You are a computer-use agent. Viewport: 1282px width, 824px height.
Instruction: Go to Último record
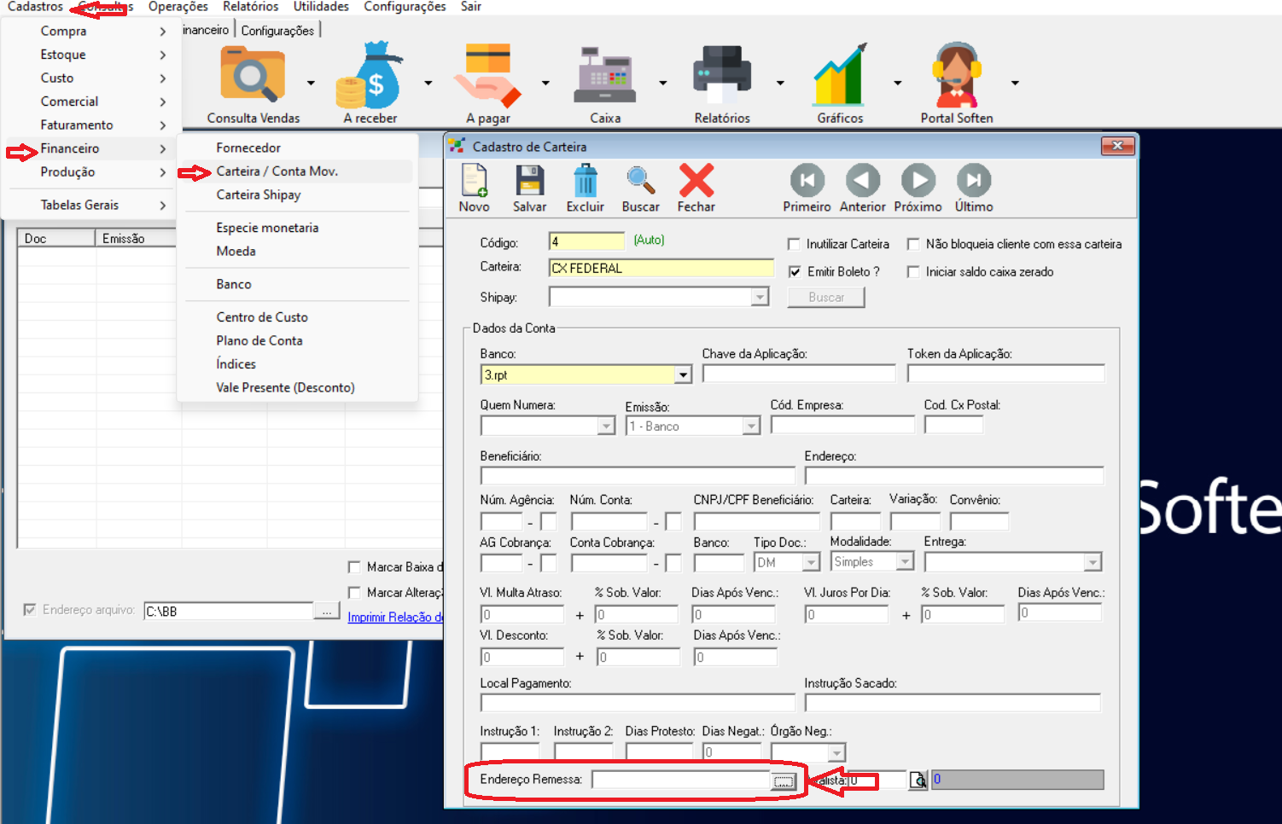(974, 180)
